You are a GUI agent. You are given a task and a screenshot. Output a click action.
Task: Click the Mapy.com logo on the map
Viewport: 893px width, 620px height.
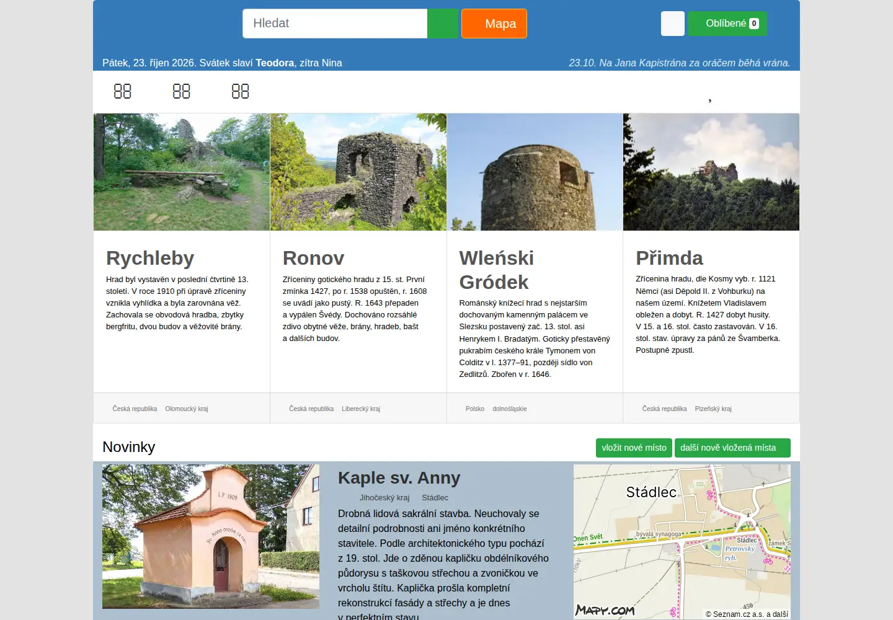605,610
